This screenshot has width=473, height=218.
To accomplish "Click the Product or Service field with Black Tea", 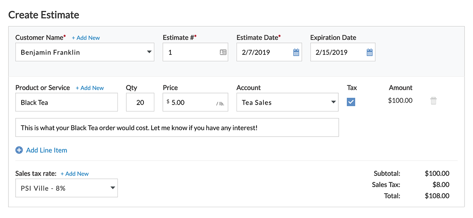I will 67,103.
